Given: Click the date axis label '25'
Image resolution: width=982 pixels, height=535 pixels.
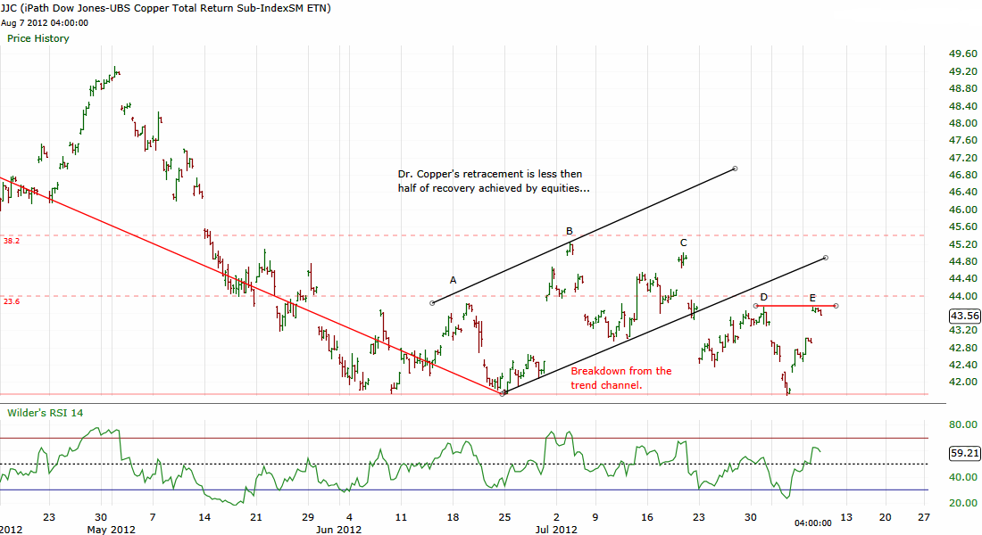Looking at the screenshot, I should (x=504, y=517).
